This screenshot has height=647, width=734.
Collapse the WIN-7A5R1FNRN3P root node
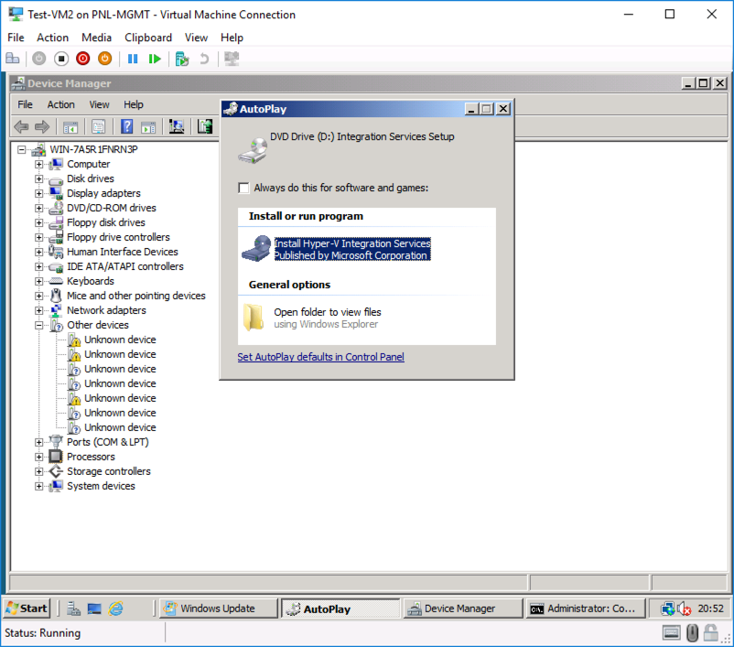point(22,149)
